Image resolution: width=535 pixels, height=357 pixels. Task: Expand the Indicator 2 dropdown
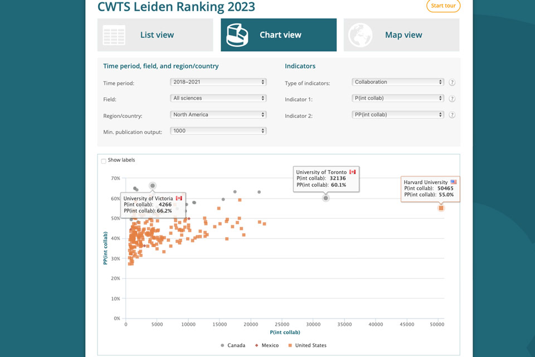[x=398, y=115]
